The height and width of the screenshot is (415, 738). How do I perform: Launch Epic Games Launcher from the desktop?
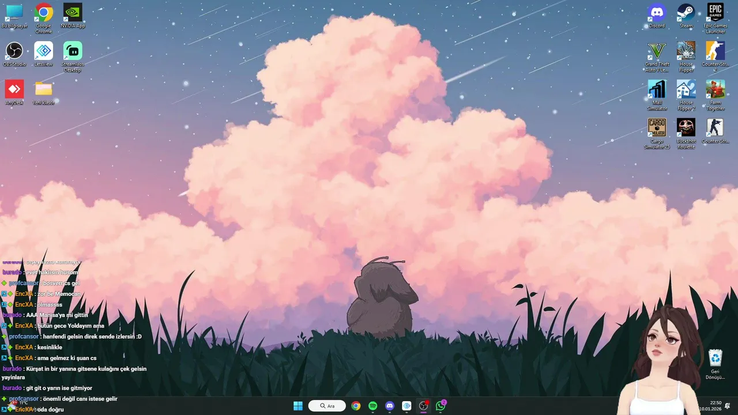tap(716, 18)
